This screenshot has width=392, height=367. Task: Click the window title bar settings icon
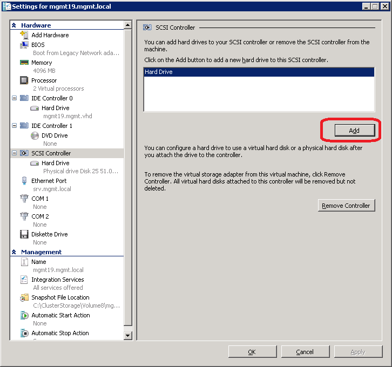7,6
